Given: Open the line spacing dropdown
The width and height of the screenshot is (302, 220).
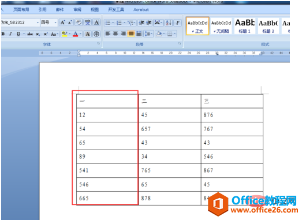Looking at the screenshot, I should [x=148, y=34].
